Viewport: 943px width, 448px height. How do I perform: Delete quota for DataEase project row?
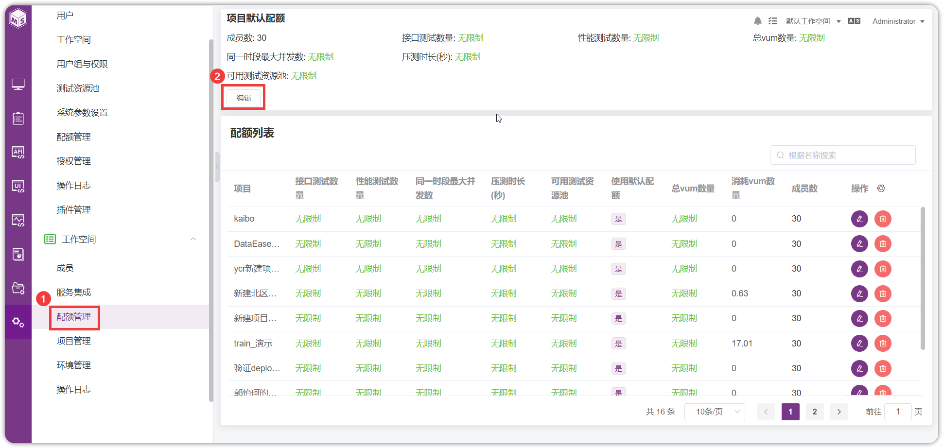pos(883,243)
